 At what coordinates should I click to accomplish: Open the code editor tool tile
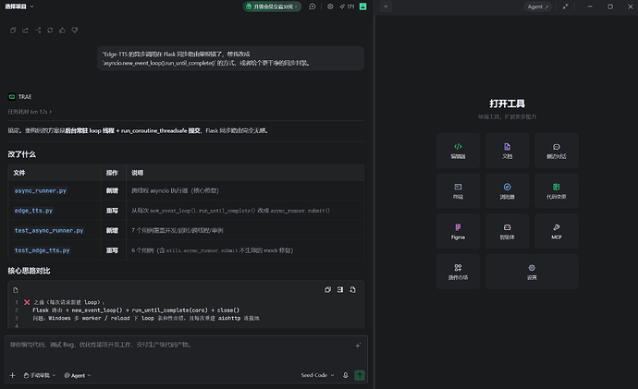(458, 151)
